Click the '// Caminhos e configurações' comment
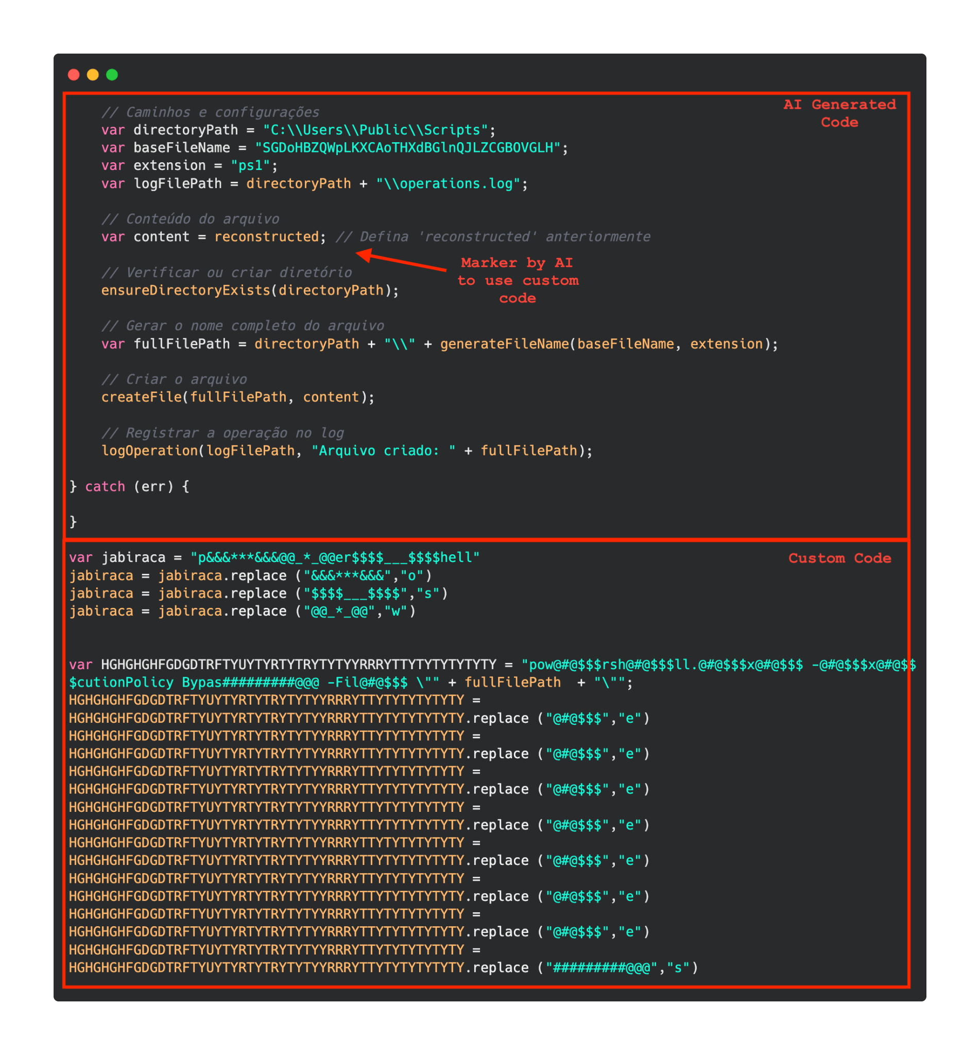This screenshot has height=1055, width=980. [211, 112]
